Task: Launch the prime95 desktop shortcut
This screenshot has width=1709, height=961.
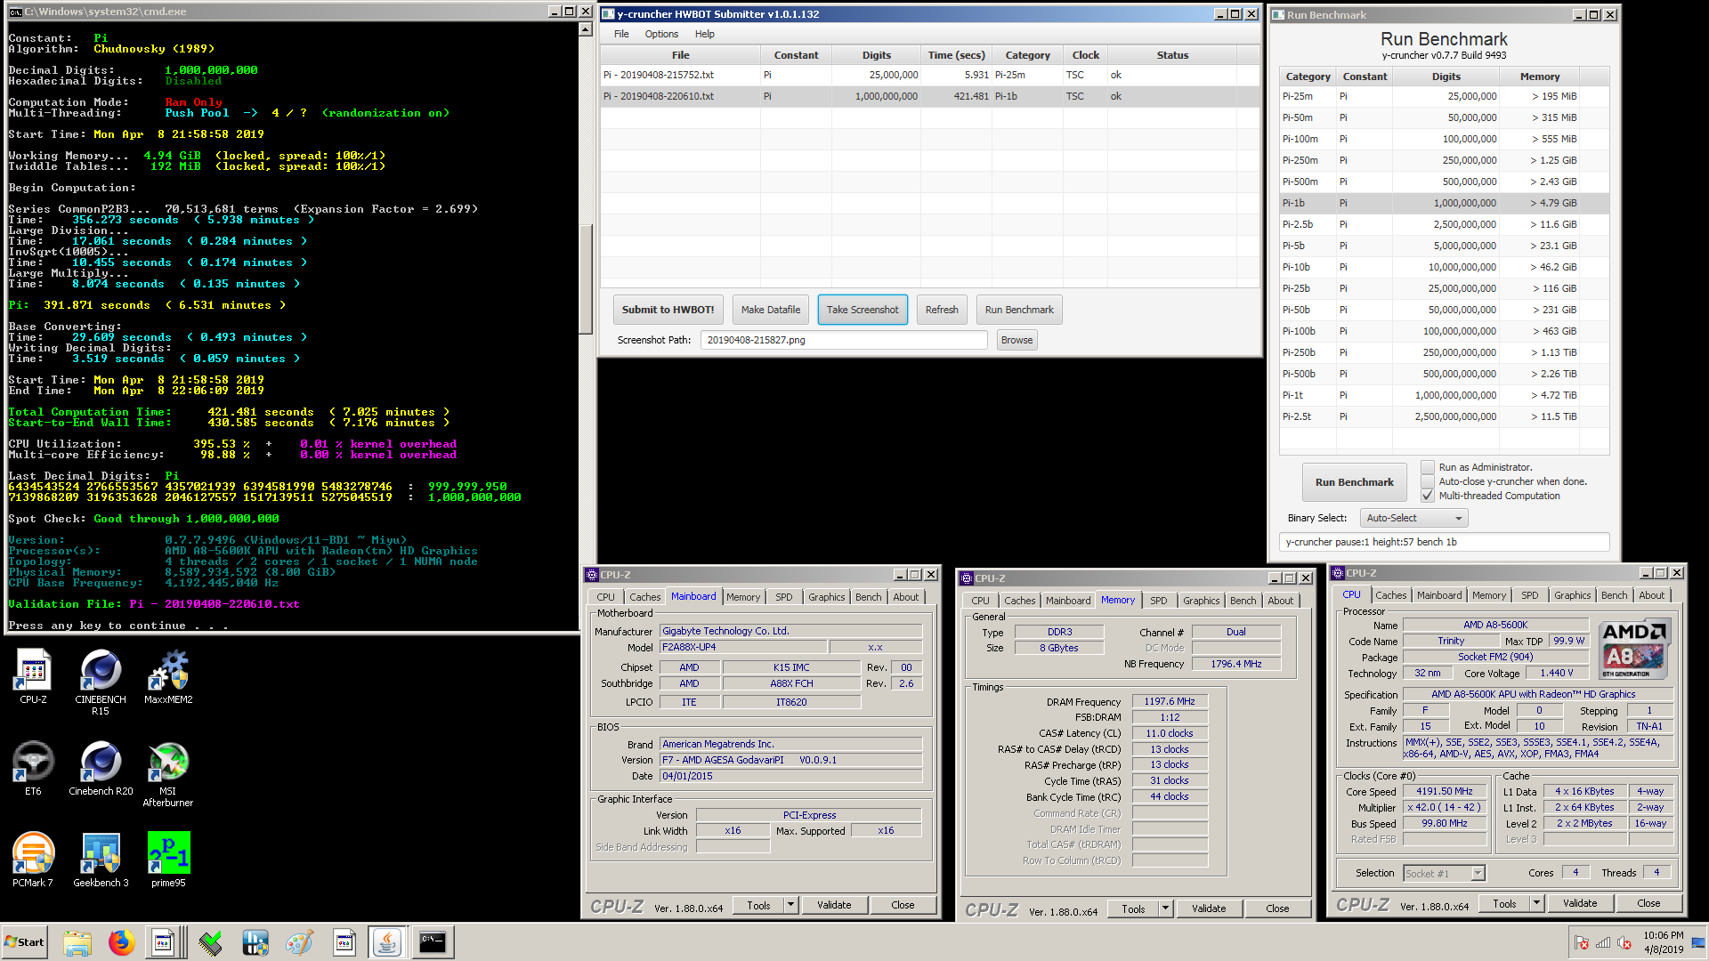Action: [x=168, y=860]
